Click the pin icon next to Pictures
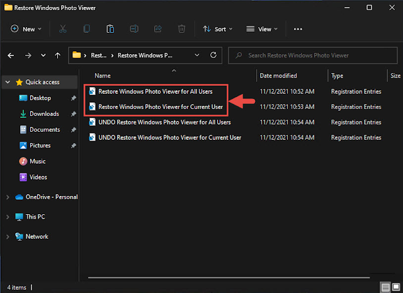Screen dimensions: 403x293 click(x=74, y=146)
